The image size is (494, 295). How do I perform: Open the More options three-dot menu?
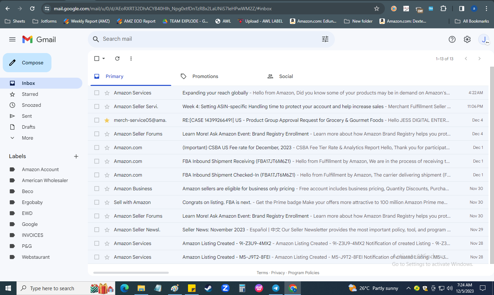(131, 59)
